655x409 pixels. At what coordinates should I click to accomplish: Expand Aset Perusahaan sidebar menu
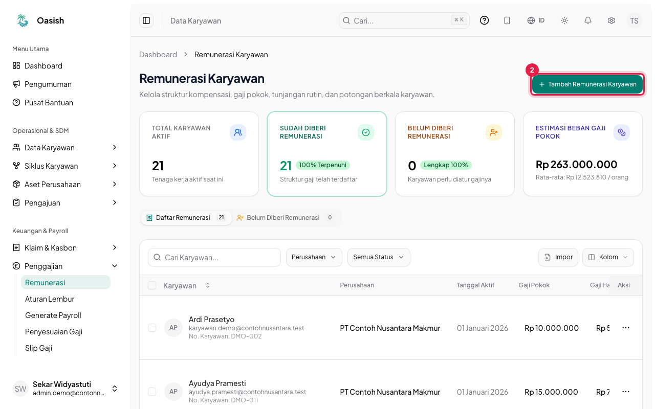tap(65, 185)
